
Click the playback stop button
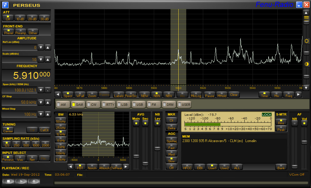[8, 181]
